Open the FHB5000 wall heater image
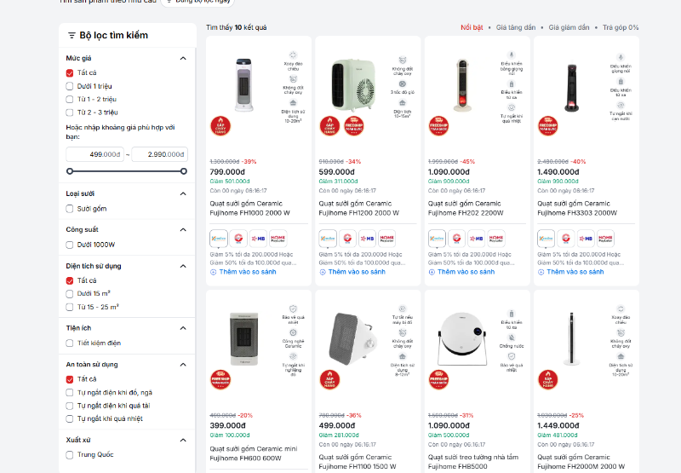 pyautogui.click(x=461, y=339)
